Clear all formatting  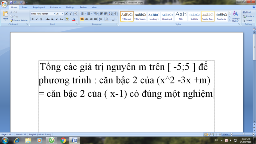(75, 14)
